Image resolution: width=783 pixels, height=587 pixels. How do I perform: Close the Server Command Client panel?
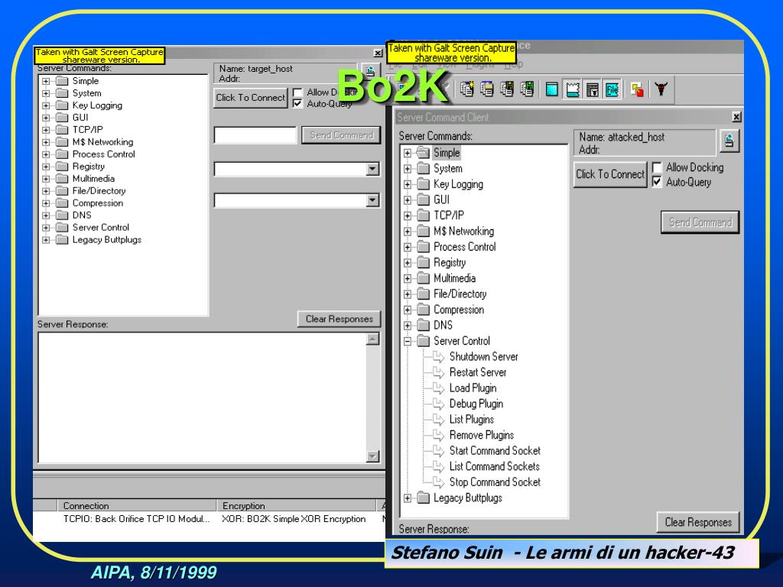click(x=736, y=117)
